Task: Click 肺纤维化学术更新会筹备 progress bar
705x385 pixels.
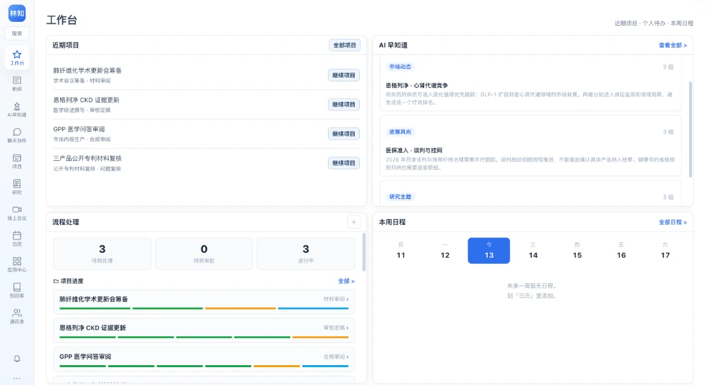Action: (203, 308)
